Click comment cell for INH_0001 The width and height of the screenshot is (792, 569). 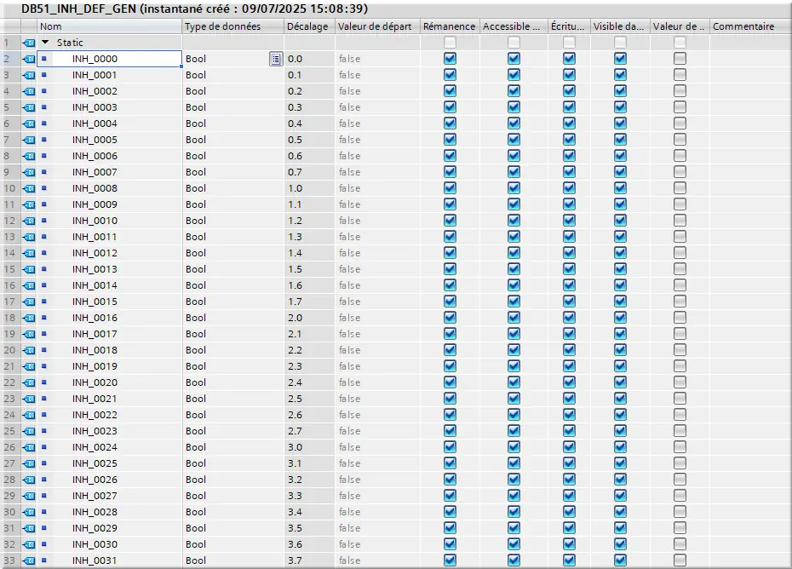coord(750,75)
